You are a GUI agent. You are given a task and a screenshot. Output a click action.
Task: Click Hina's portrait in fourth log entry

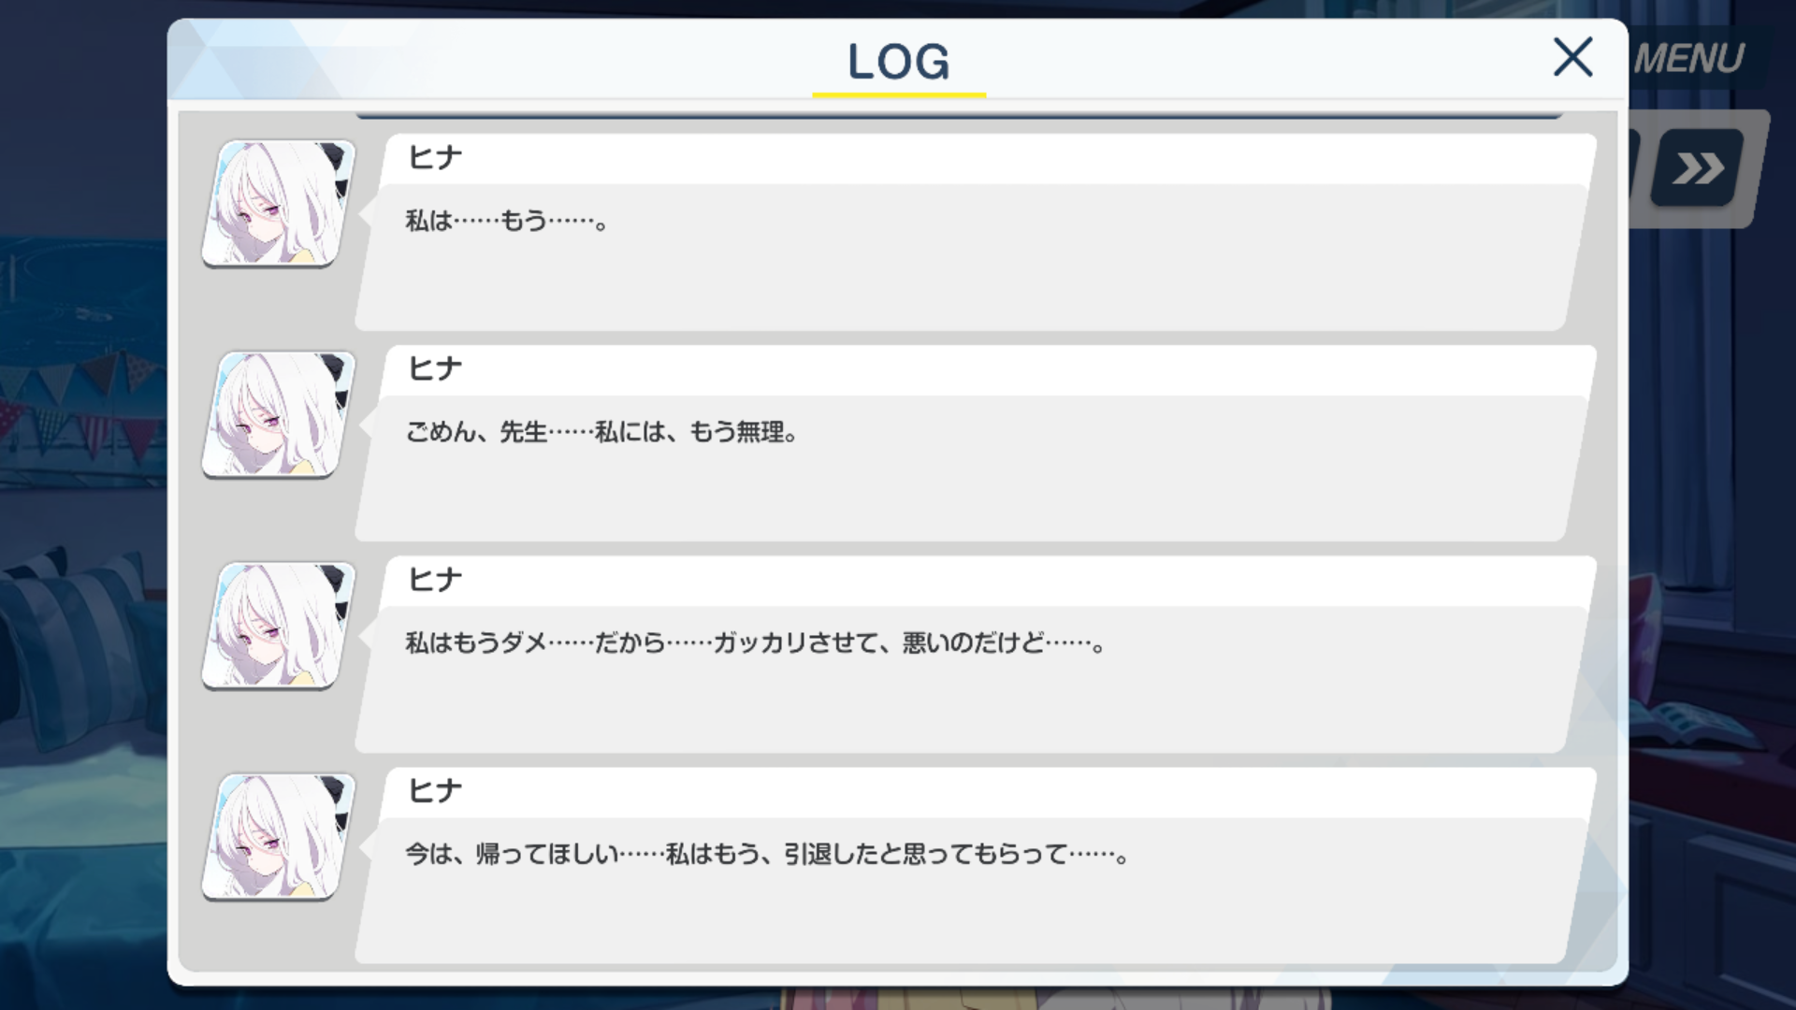point(279,837)
